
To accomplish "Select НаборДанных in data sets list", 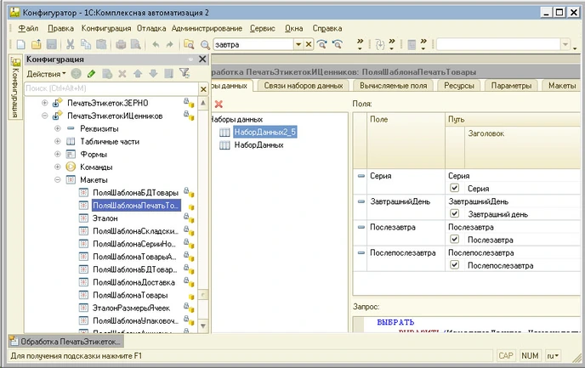I will [x=259, y=145].
